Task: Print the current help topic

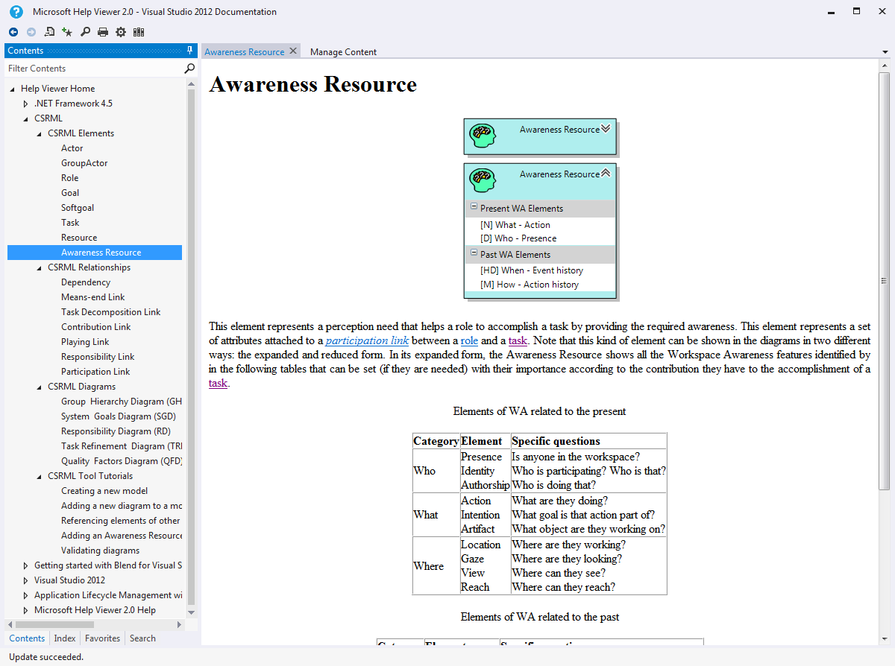Action: (103, 32)
